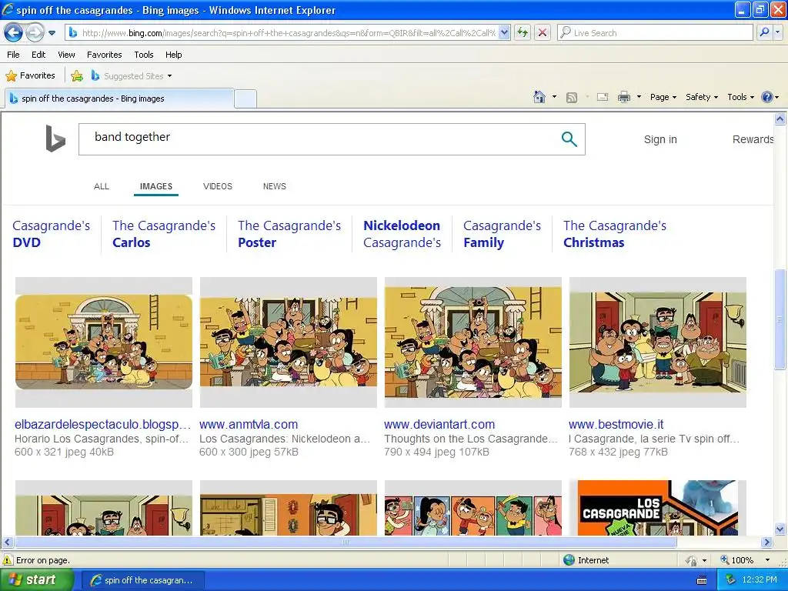Click the Sign in link
Screen dimensions: 788x591
(x=660, y=139)
